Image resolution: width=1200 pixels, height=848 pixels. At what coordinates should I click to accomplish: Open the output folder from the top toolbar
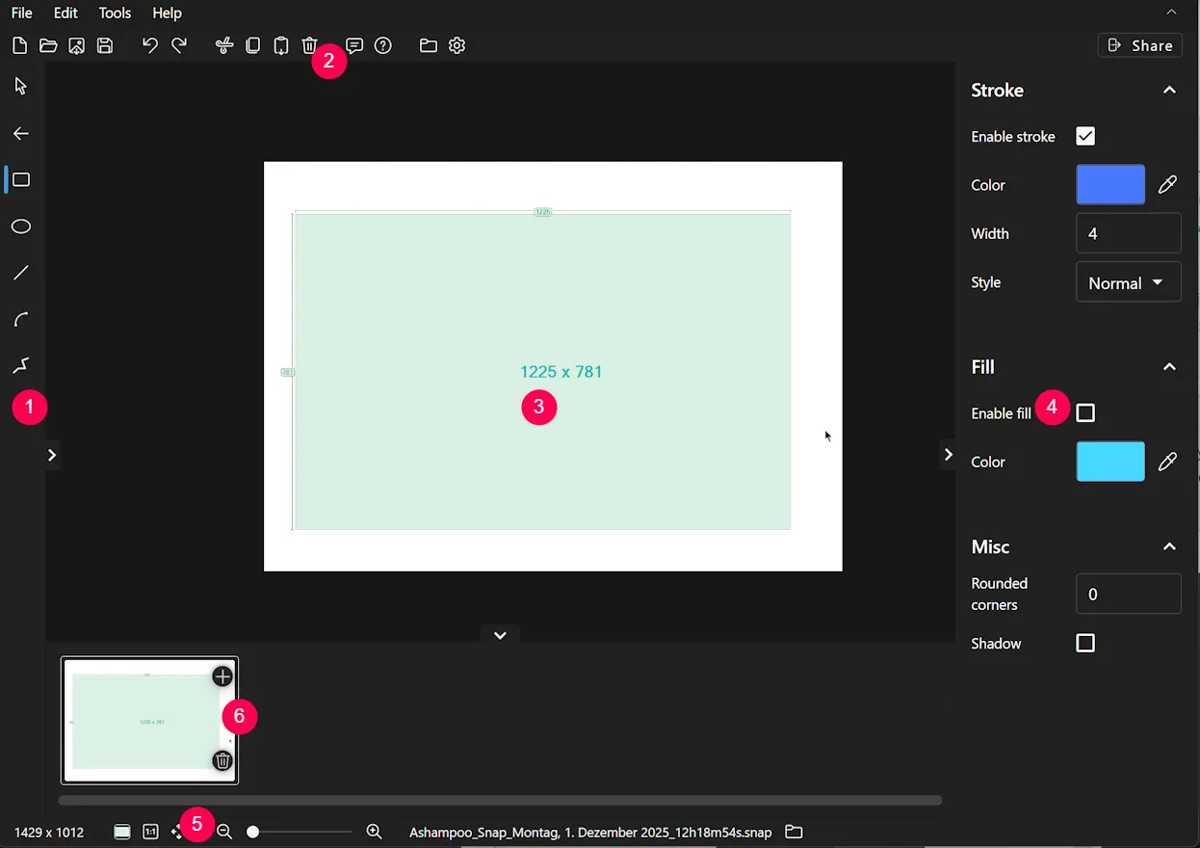pyautogui.click(x=429, y=45)
